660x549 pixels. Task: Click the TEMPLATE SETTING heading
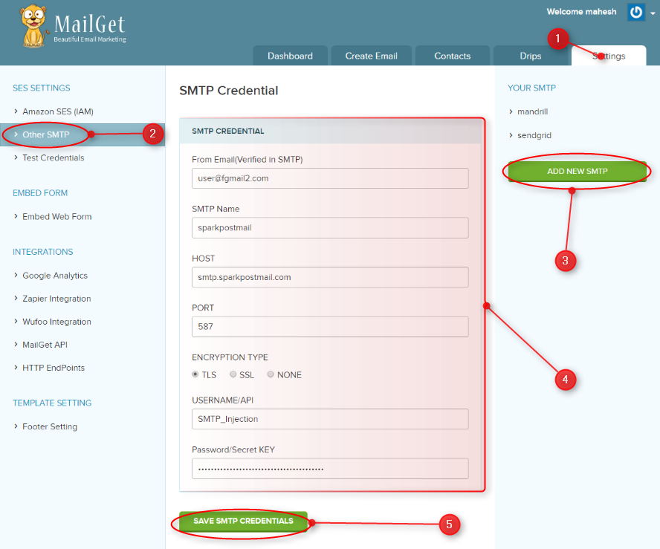tap(52, 403)
